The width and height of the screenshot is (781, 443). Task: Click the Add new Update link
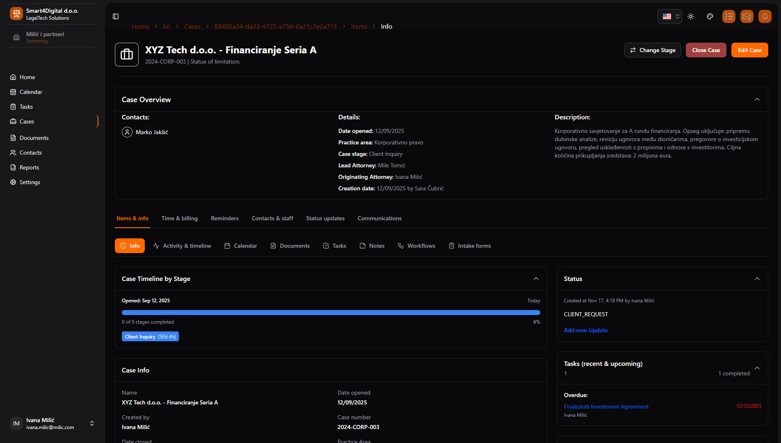586,330
